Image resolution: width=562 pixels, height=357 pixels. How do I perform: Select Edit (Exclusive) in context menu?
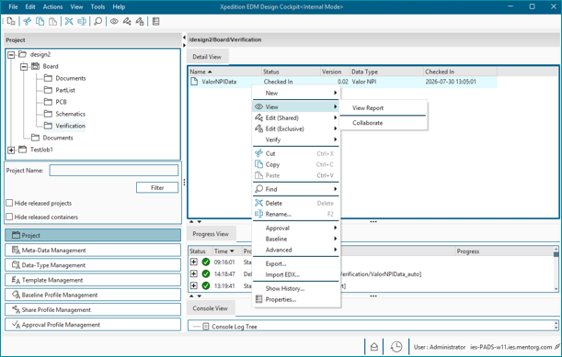(296, 128)
